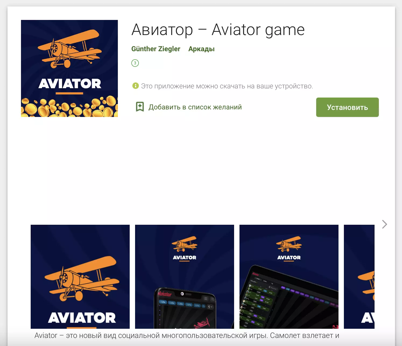Open the partially visible fourth screenshot

(x=359, y=277)
